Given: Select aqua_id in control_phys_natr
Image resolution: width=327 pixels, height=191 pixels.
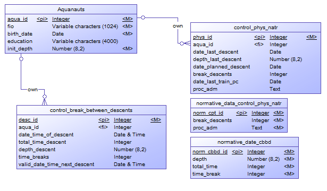Looking at the screenshot, I should pos(203,45).
